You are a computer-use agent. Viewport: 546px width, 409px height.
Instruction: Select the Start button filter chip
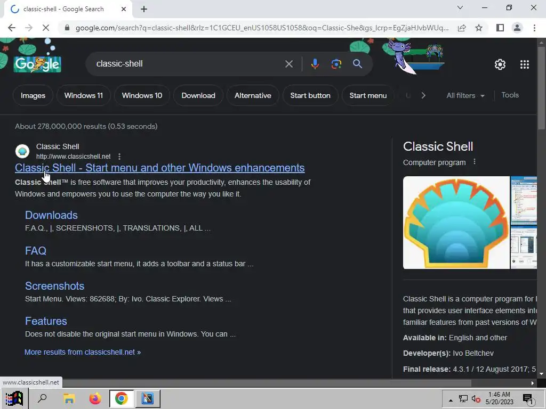(310, 96)
